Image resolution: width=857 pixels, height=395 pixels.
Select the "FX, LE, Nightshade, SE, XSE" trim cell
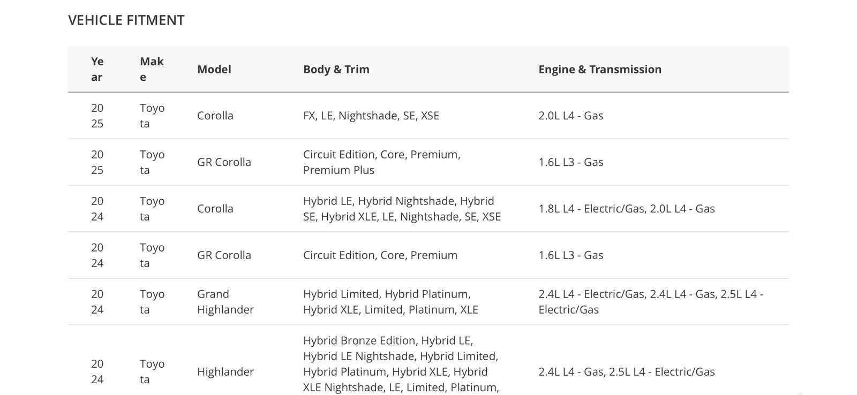pyautogui.click(x=371, y=116)
